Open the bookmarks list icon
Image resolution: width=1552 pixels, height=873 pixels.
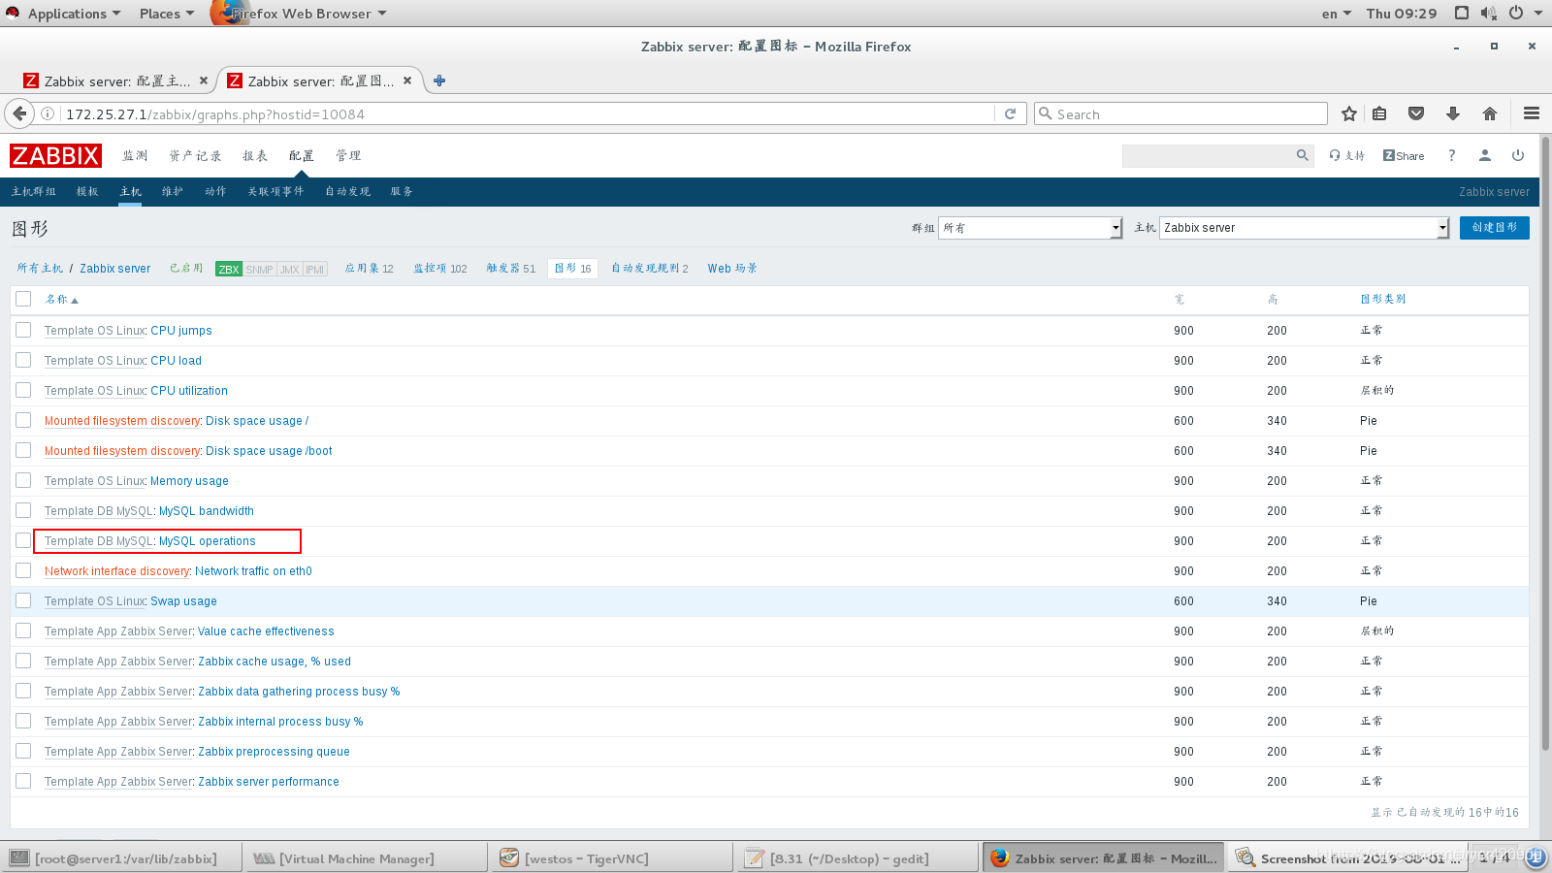click(x=1379, y=113)
